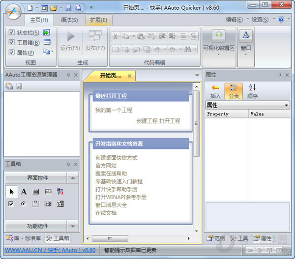Screen dimensions: 295x259
Task: Switch to the 主页(H) ribbon tab
Action: point(39,20)
